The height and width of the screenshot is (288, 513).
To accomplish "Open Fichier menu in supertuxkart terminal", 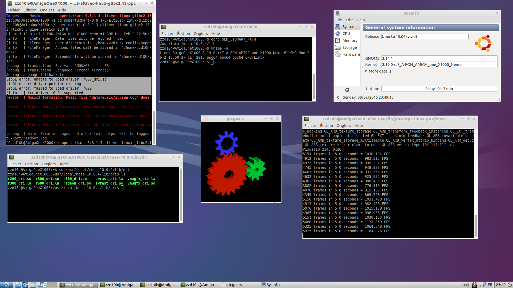I will 13,10.
